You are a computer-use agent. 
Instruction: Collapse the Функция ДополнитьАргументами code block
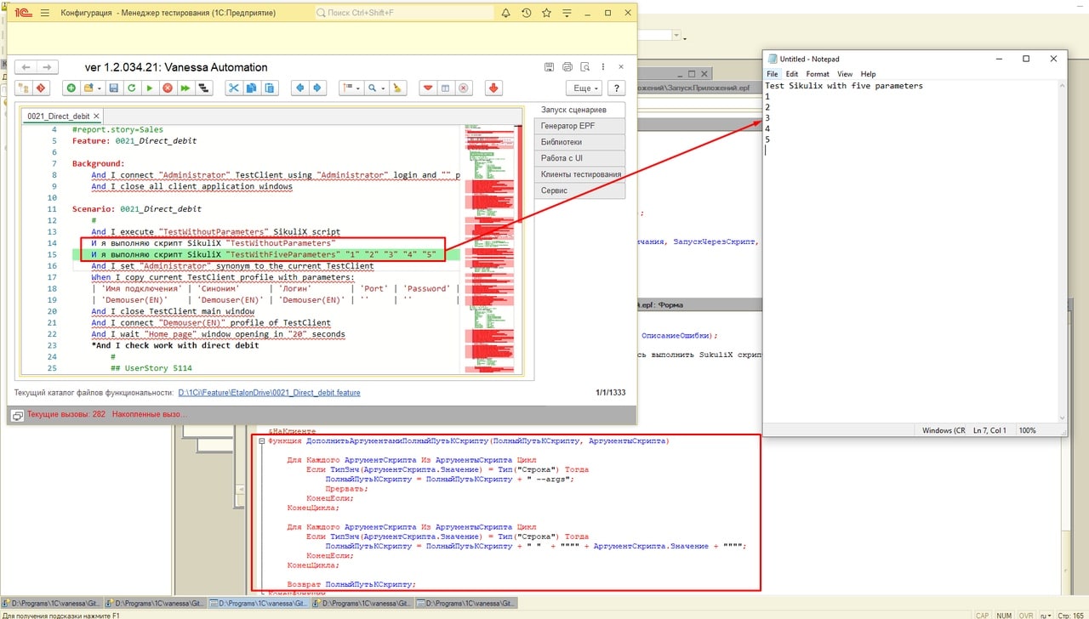260,441
